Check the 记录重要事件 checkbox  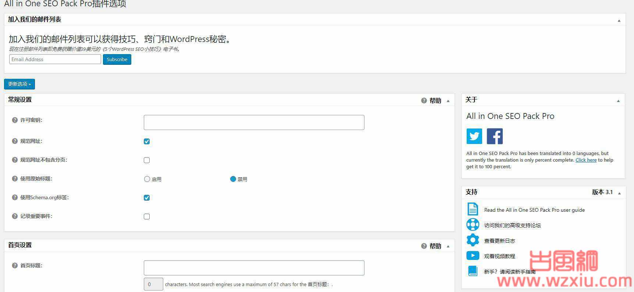pyautogui.click(x=147, y=217)
